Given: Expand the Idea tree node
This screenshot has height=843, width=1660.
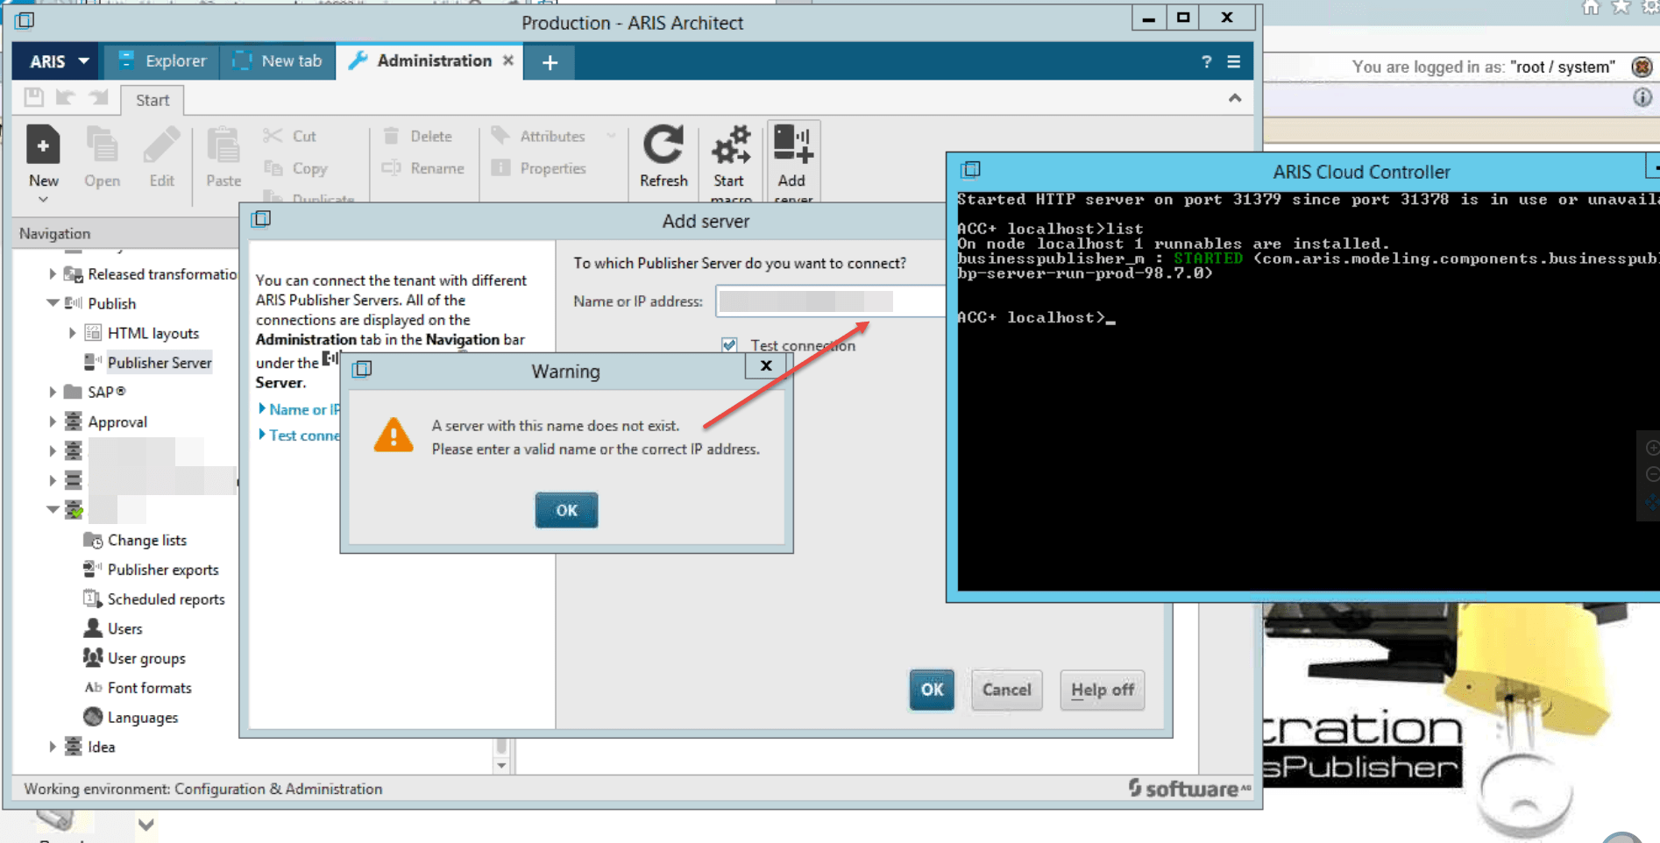Looking at the screenshot, I should point(53,747).
